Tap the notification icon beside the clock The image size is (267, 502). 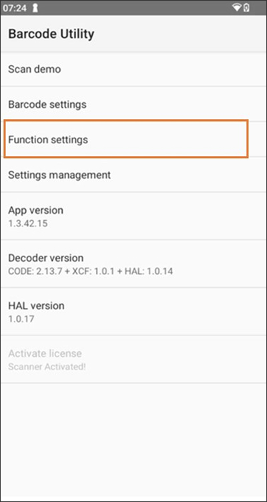coord(35,8)
